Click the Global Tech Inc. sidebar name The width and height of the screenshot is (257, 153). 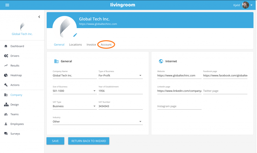point(22,34)
